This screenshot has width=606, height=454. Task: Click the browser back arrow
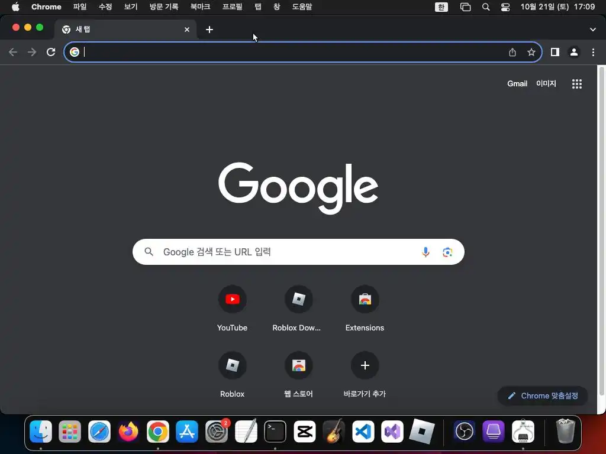click(13, 52)
